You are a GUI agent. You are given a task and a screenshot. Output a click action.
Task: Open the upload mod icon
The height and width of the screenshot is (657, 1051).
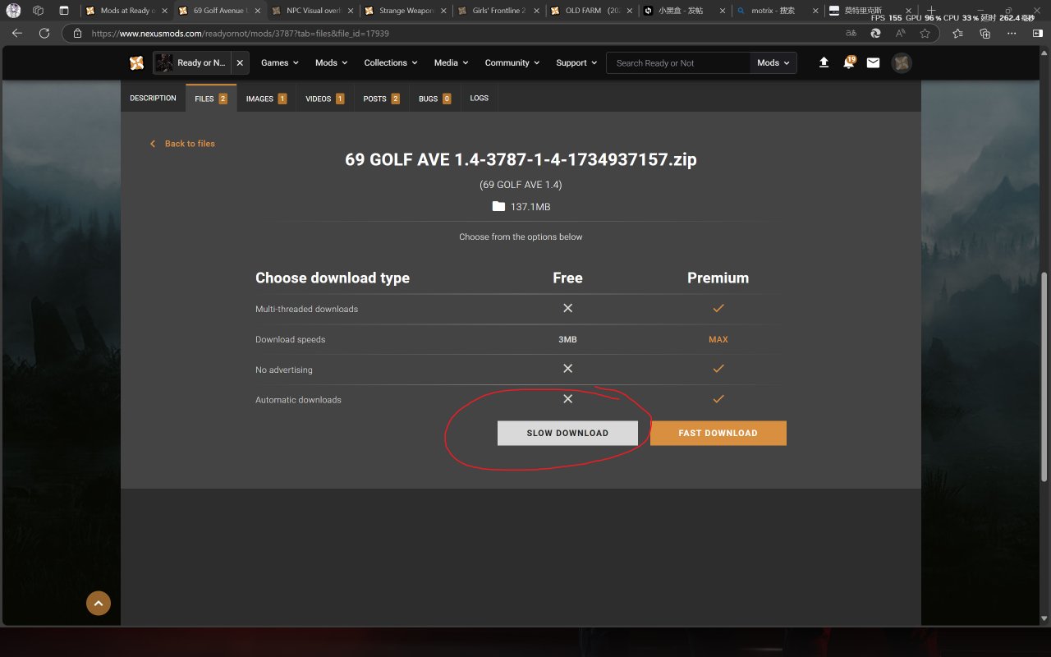pyautogui.click(x=824, y=63)
